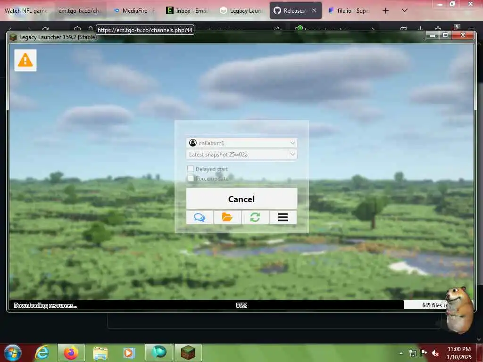Switch to the MediaFire tab
This screenshot has width=483, height=362.
click(x=134, y=11)
